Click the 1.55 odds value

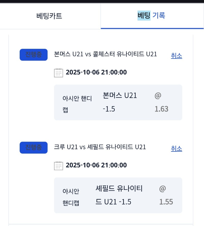[x=166, y=202]
